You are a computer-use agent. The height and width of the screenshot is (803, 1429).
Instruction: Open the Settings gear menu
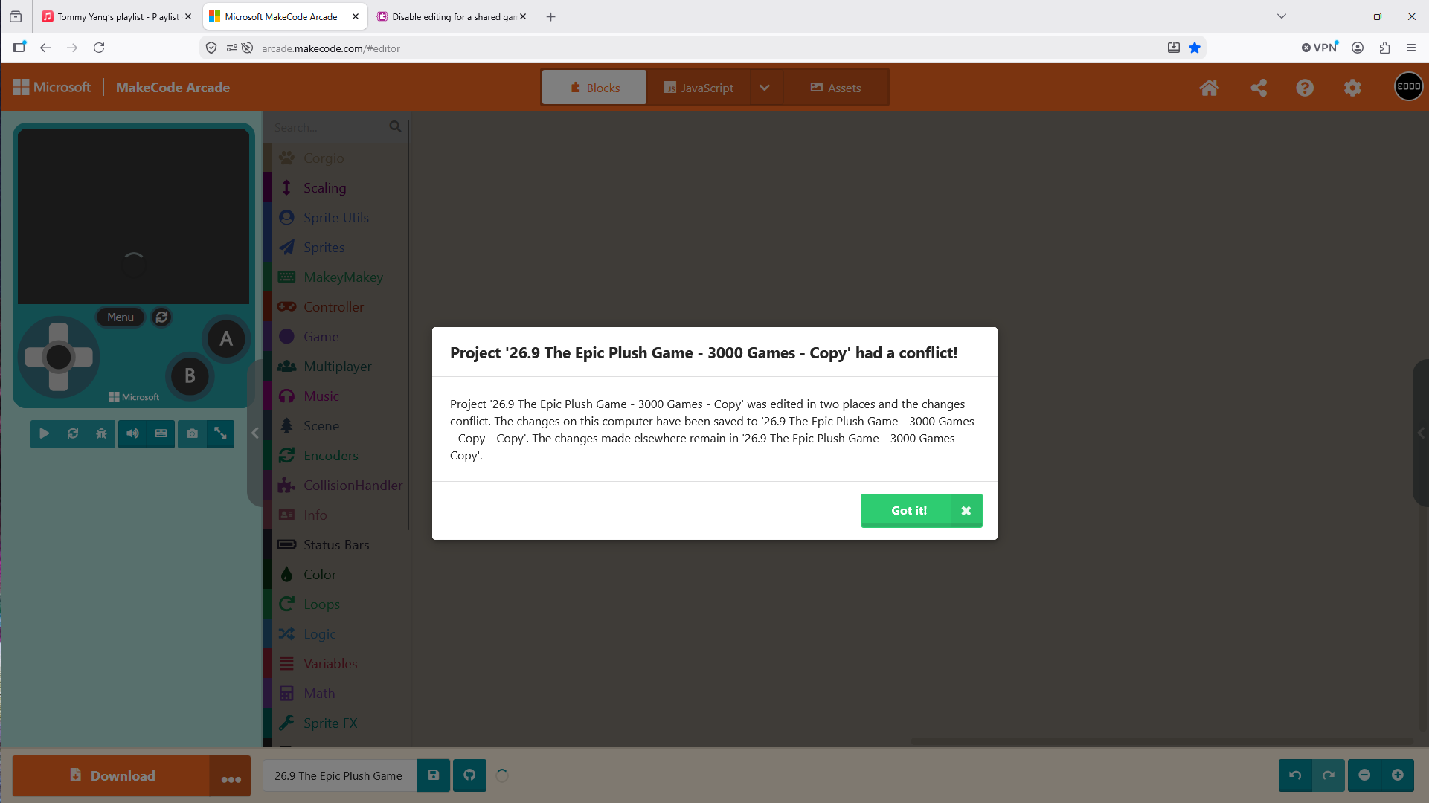point(1352,88)
